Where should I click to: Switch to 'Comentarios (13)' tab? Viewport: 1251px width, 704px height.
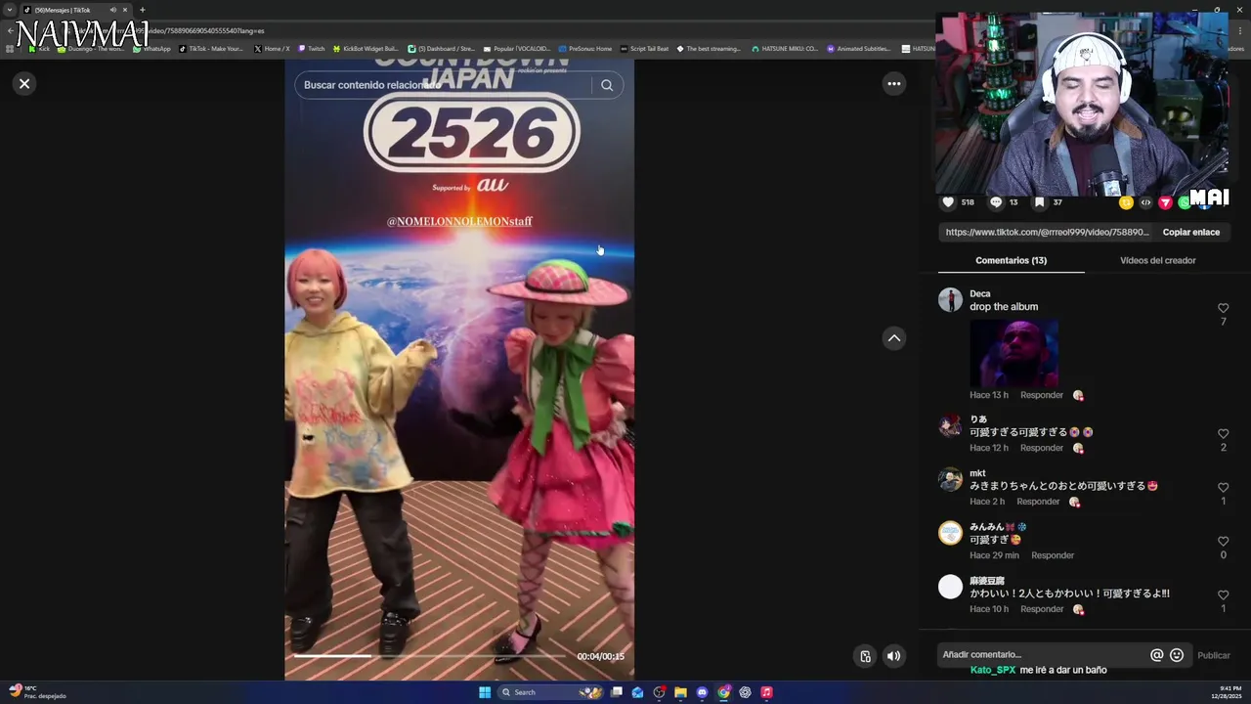coord(1011,261)
